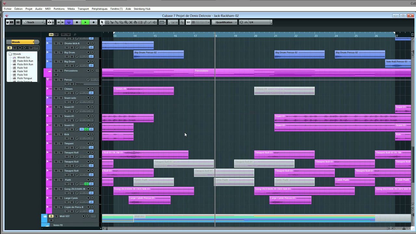Record-enable the Drums-kick-A track
The height and width of the screenshot is (234, 416).
coord(88,43)
